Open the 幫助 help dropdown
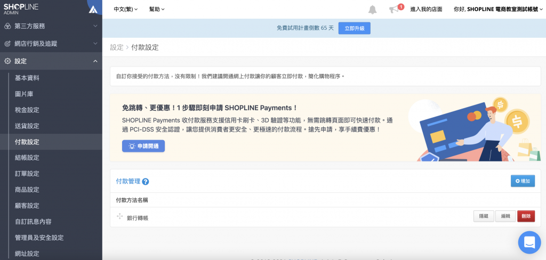The image size is (546, 260). [157, 10]
